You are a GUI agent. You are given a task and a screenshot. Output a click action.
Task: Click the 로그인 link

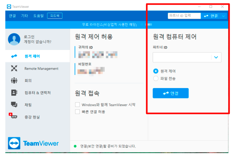click(x=29, y=37)
